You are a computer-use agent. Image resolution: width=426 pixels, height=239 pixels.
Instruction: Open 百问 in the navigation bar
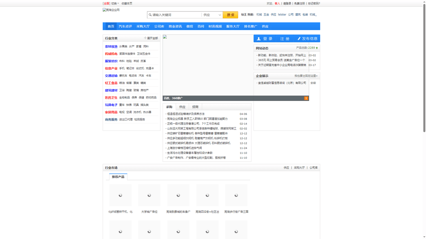(201, 26)
